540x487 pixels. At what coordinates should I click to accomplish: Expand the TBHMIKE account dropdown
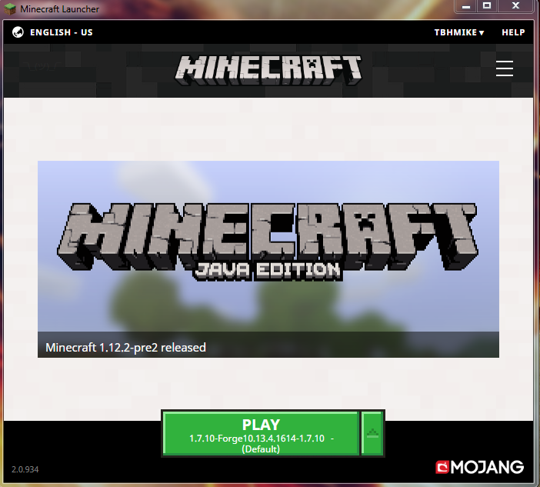459,32
